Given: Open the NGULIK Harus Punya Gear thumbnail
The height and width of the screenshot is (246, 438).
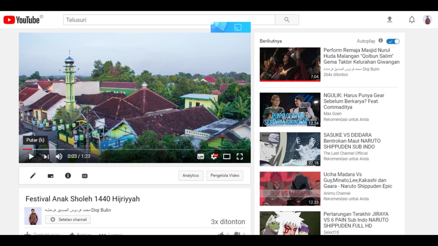Looking at the screenshot, I should (290, 110).
